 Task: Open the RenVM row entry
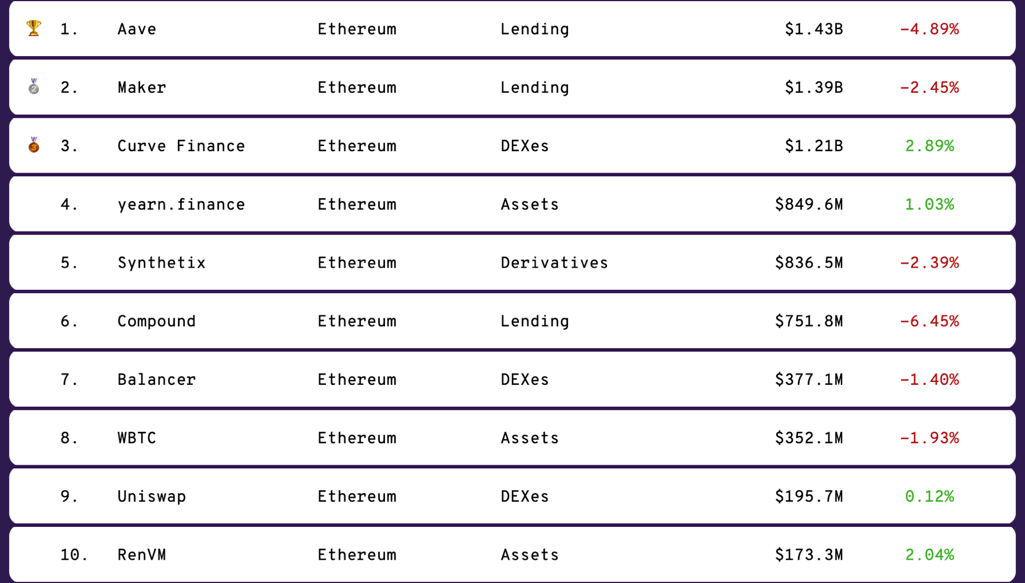tap(142, 555)
